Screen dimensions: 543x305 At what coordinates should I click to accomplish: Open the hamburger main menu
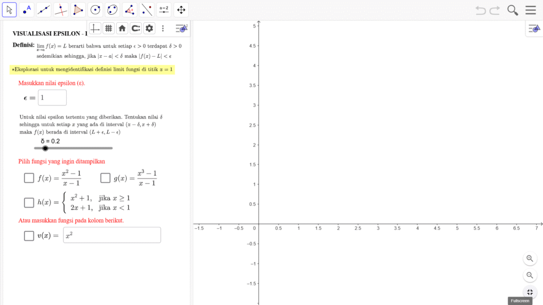coord(530,10)
